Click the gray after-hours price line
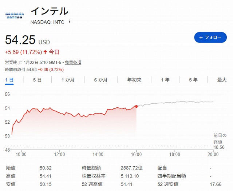Viewport: 233px width, 191px height. [175, 102]
